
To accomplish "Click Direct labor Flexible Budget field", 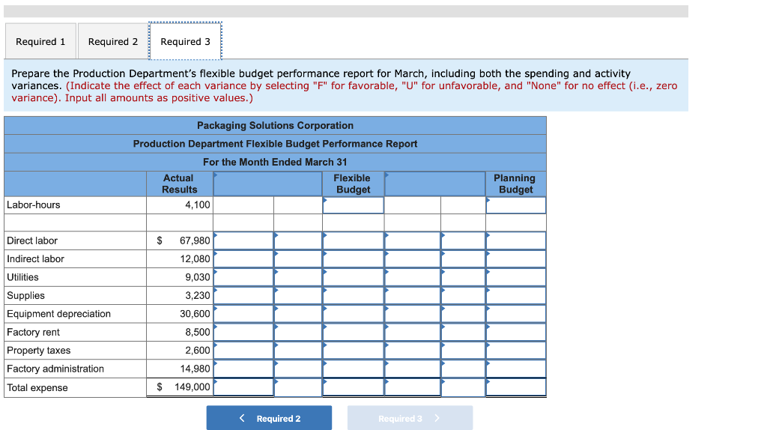I will pos(354,240).
